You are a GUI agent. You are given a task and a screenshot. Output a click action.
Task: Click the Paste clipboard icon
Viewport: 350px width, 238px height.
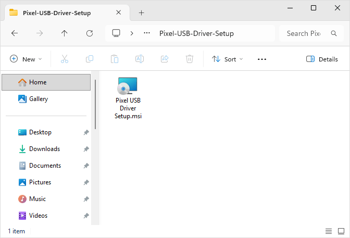point(115,59)
